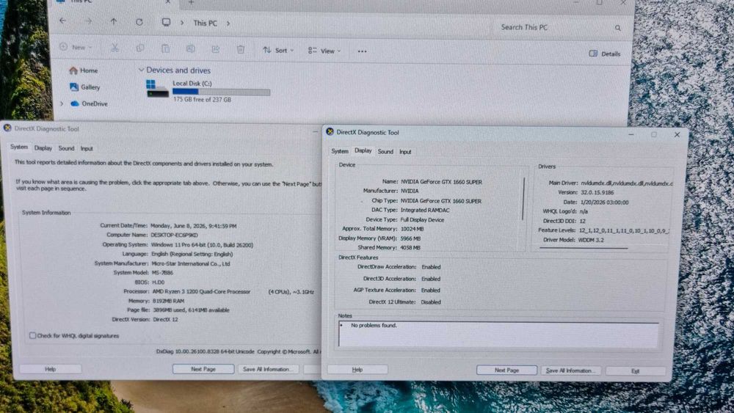Check for WHQL digital signatures checkbox
This screenshot has width=734, height=413.
(32, 335)
